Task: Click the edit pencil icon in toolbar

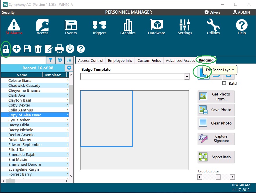Action: tap(49, 49)
